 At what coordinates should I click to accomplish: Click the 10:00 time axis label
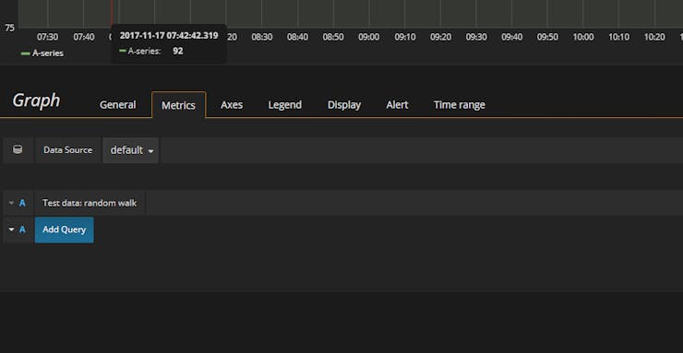(583, 38)
